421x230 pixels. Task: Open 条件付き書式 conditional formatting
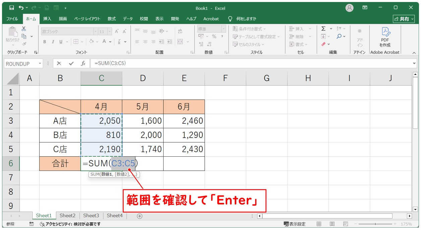coord(249,29)
